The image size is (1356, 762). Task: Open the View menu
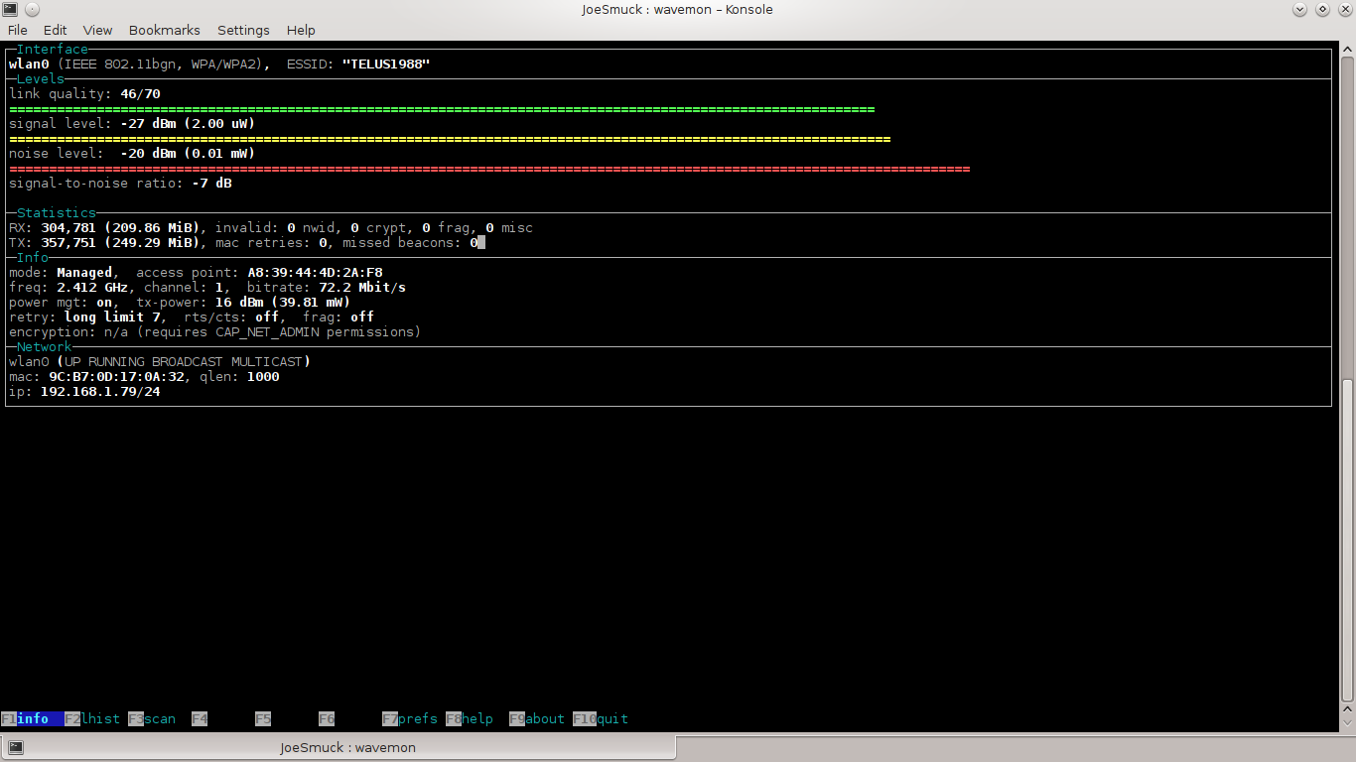(x=97, y=30)
